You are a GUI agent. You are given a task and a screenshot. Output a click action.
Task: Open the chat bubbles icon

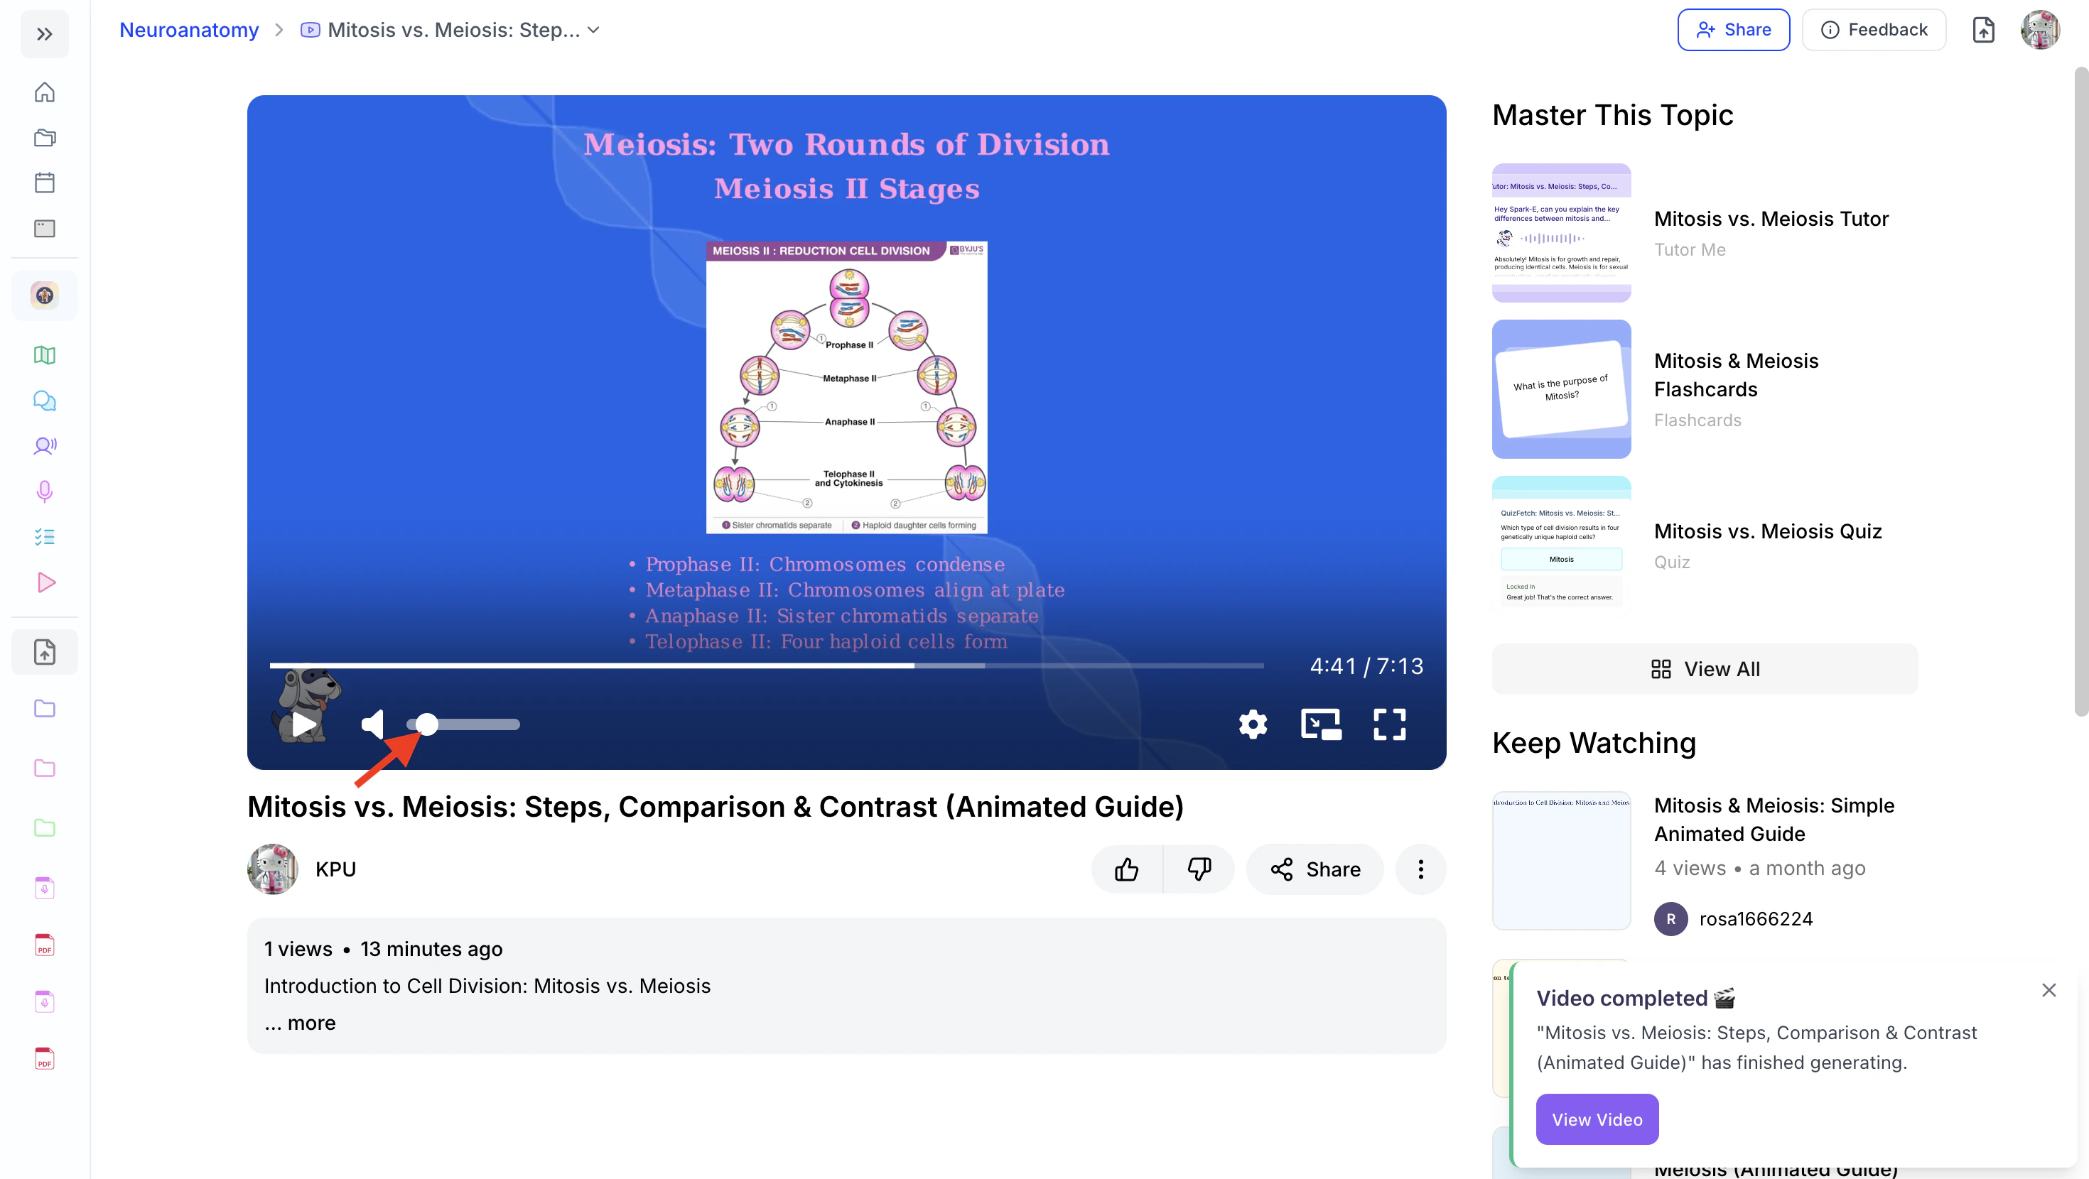(45, 401)
